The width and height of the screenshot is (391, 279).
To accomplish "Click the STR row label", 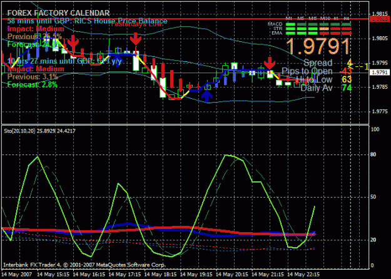I will tap(278, 29).
